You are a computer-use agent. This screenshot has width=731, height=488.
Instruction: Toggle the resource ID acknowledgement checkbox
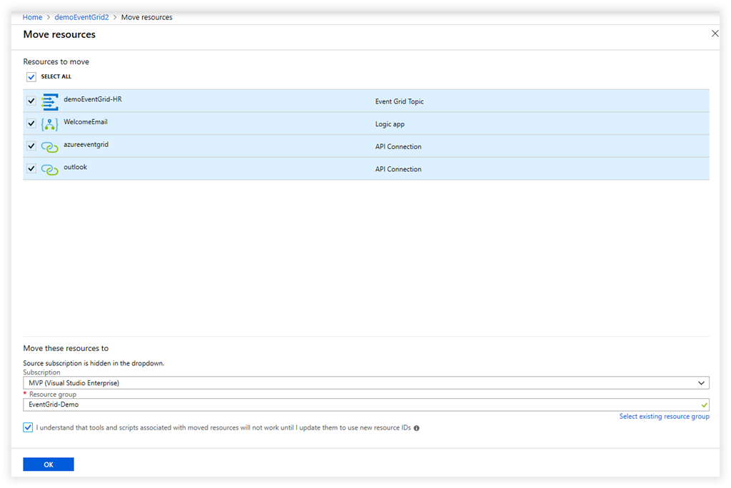(28, 427)
